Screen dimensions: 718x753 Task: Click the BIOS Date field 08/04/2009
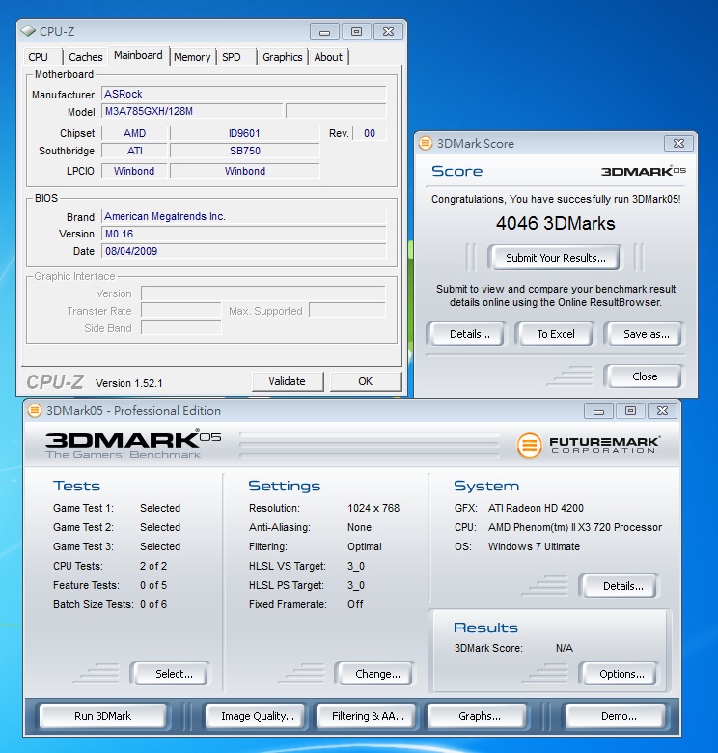pos(244,251)
